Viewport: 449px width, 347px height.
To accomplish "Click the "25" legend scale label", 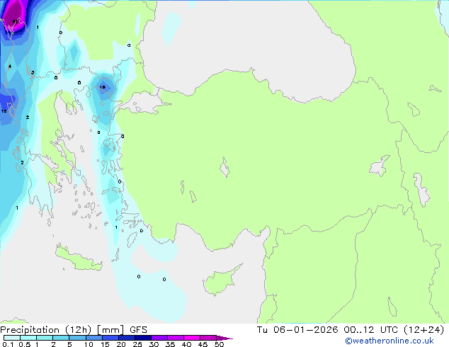I will (137, 344).
